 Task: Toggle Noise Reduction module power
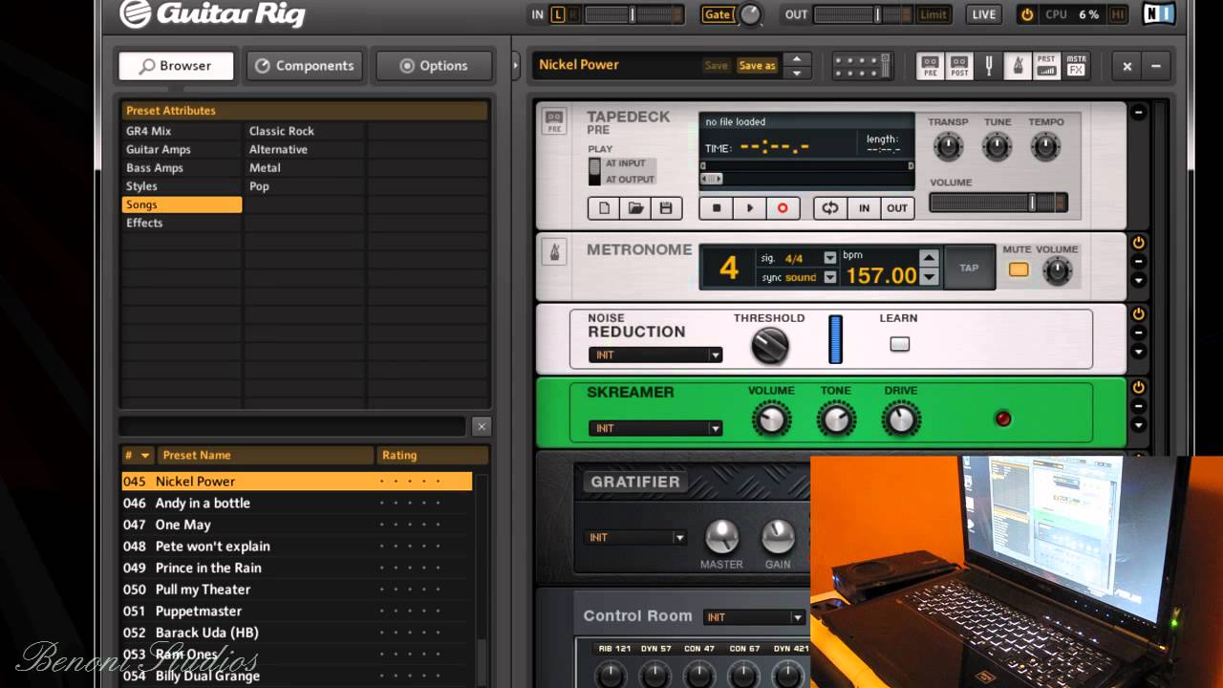(x=1138, y=314)
